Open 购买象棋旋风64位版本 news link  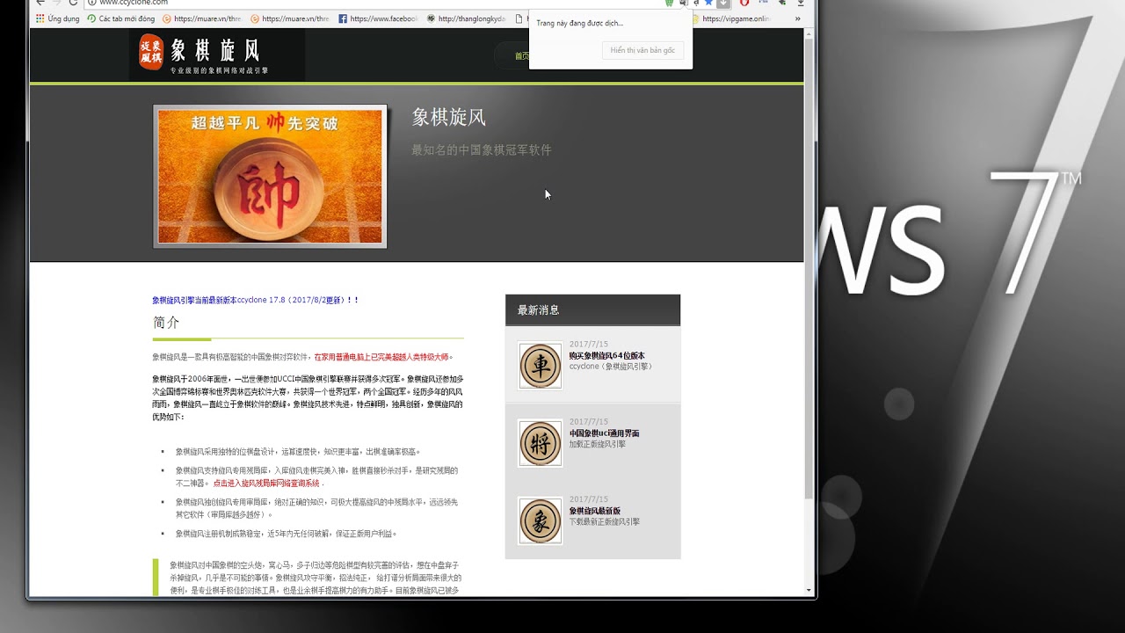(606, 355)
